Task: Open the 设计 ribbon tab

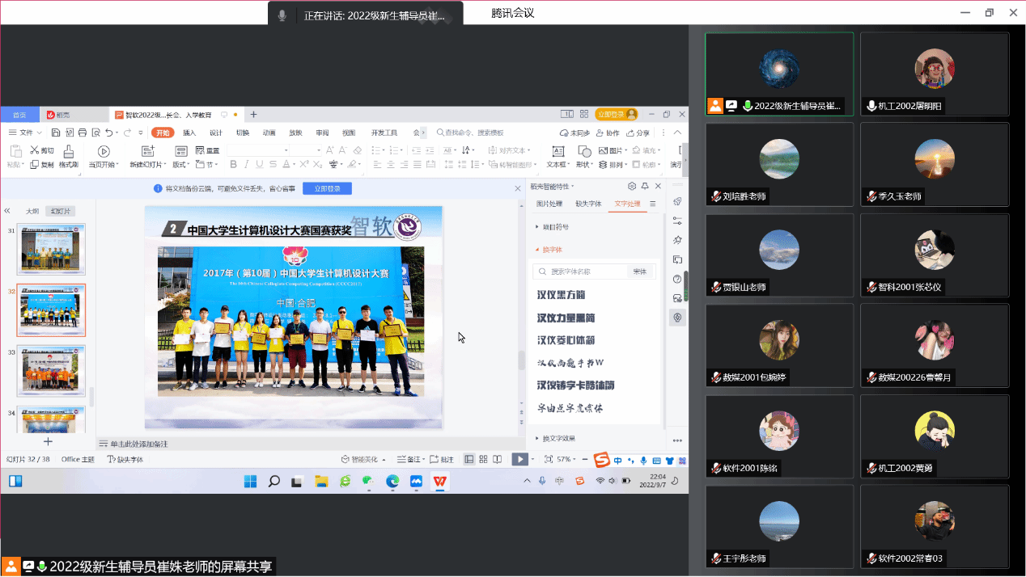Action: pos(216,133)
